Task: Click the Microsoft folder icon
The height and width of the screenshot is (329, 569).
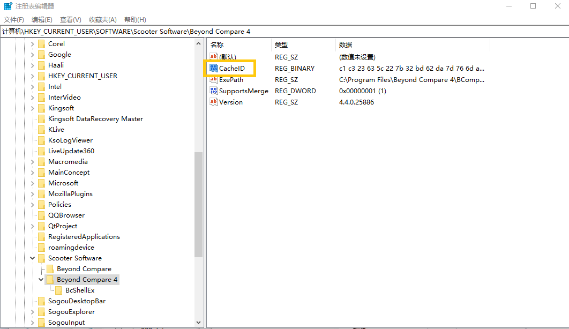Action: click(42, 183)
